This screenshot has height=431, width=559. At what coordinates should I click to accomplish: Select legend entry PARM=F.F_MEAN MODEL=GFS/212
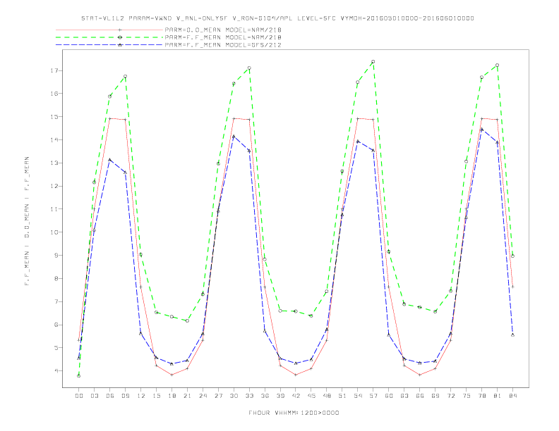click(x=223, y=45)
